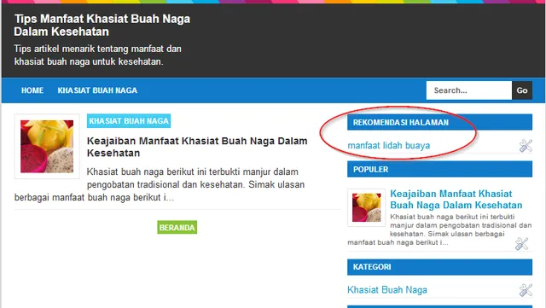The width and height of the screenshot is (546, 308).
Task: Click wrench edit icon in Populer widget
Action: (521, 244)
